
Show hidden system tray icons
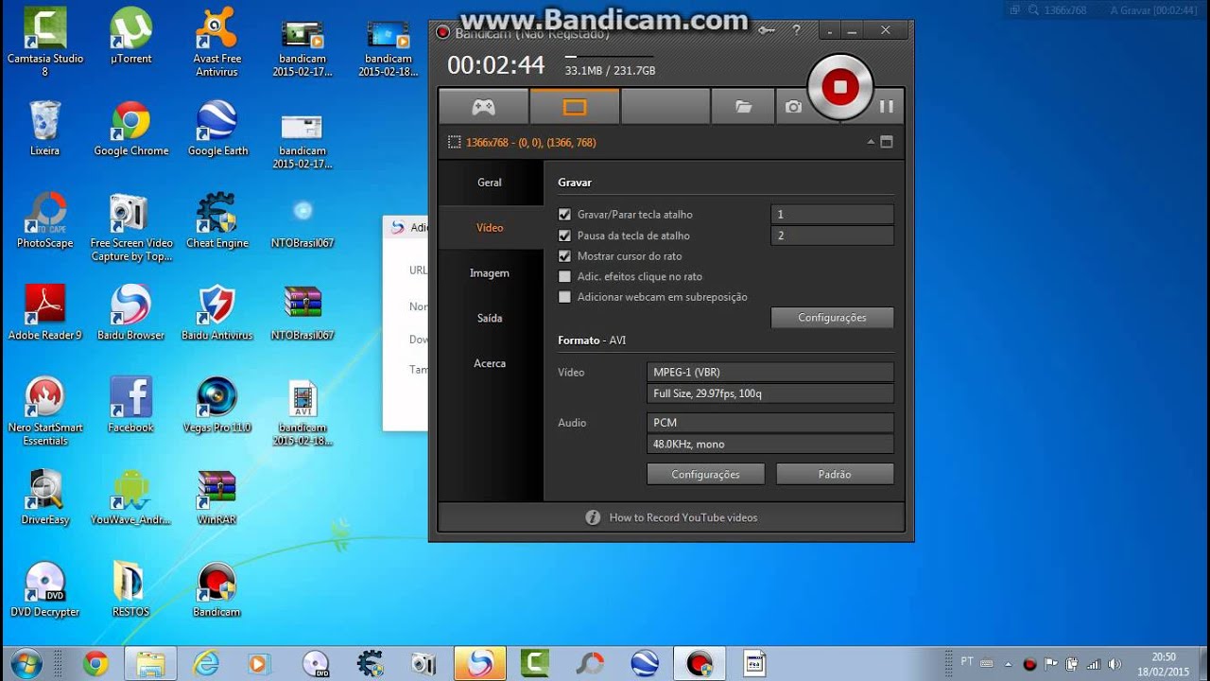[1008, 664]
